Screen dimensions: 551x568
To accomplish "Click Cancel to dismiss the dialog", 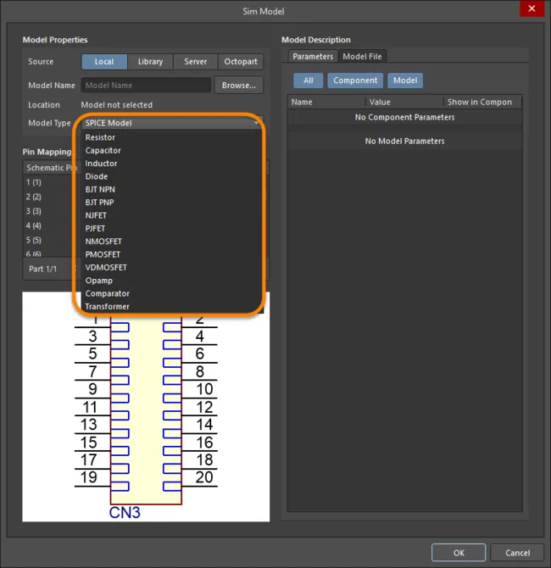I will coord(517,553).
